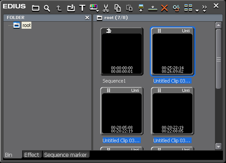Click film strip icon on selected clip
Screen dimensions: 226x163
coord(159,31)
